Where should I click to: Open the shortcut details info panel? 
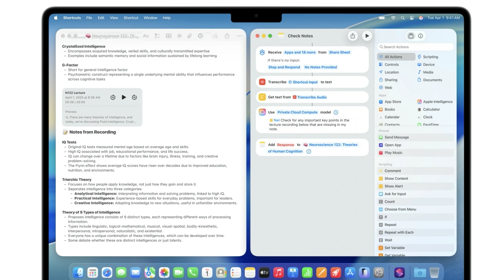click(421, 36)
